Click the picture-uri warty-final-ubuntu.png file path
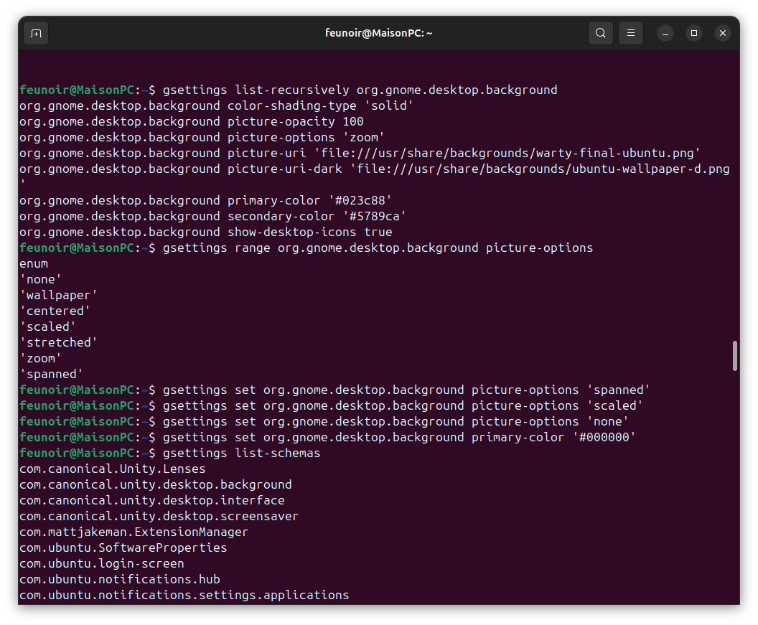 click(507, 153)
